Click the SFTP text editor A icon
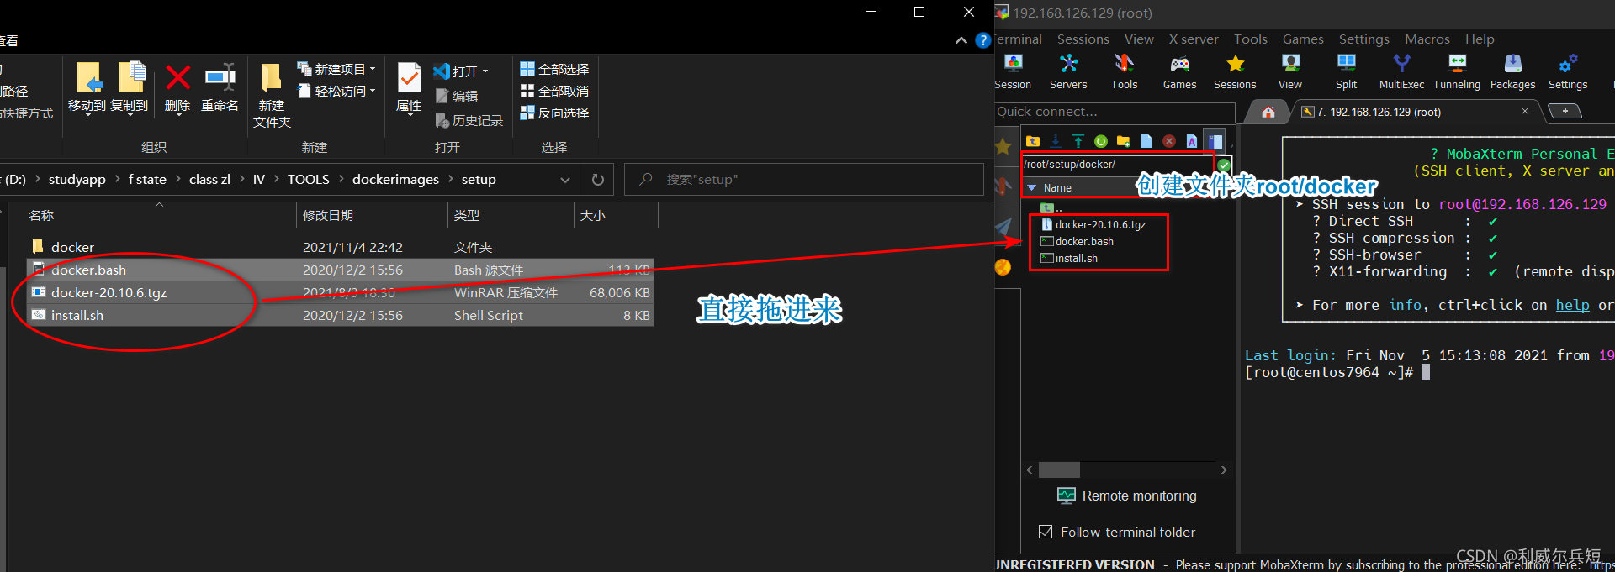The image size is (1615, 572). pos(1192,141)
